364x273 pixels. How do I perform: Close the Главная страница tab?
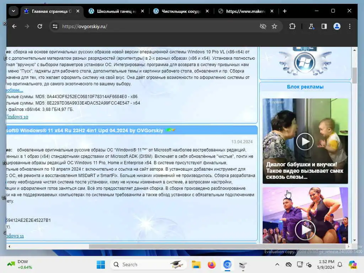click(x=78, y=11)
